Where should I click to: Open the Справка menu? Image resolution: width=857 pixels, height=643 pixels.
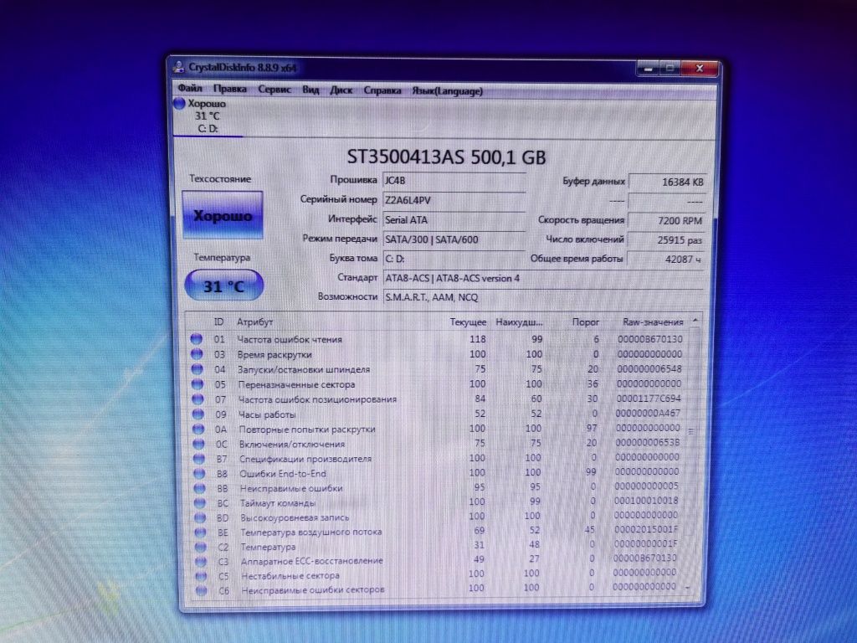coord(382,90)
